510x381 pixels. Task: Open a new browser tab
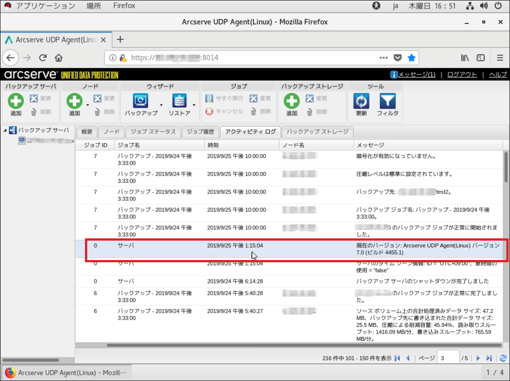pyautogui.click(x=120, y=40)
